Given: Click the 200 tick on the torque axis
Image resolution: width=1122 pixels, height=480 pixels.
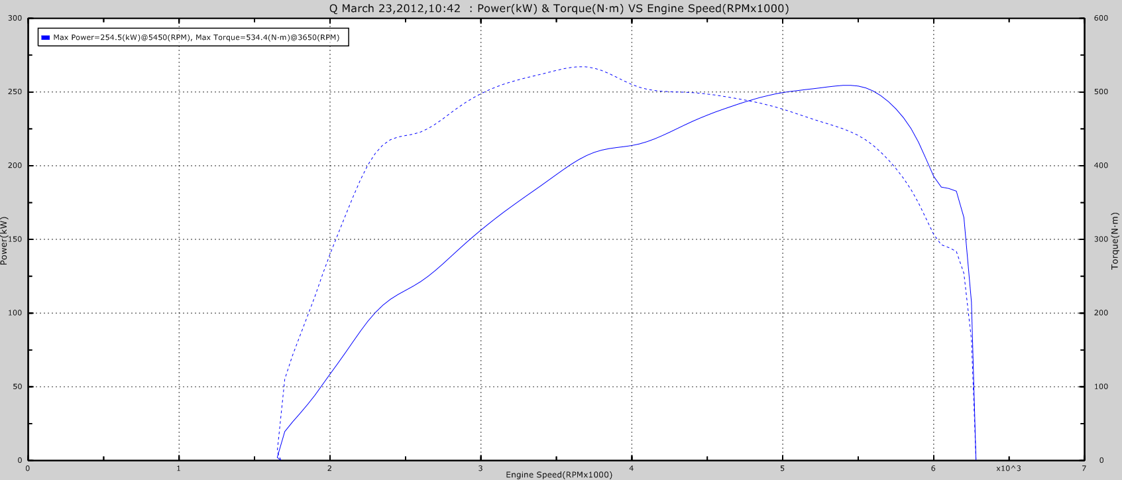Looking at the screenshot, I should [1101, 313].
